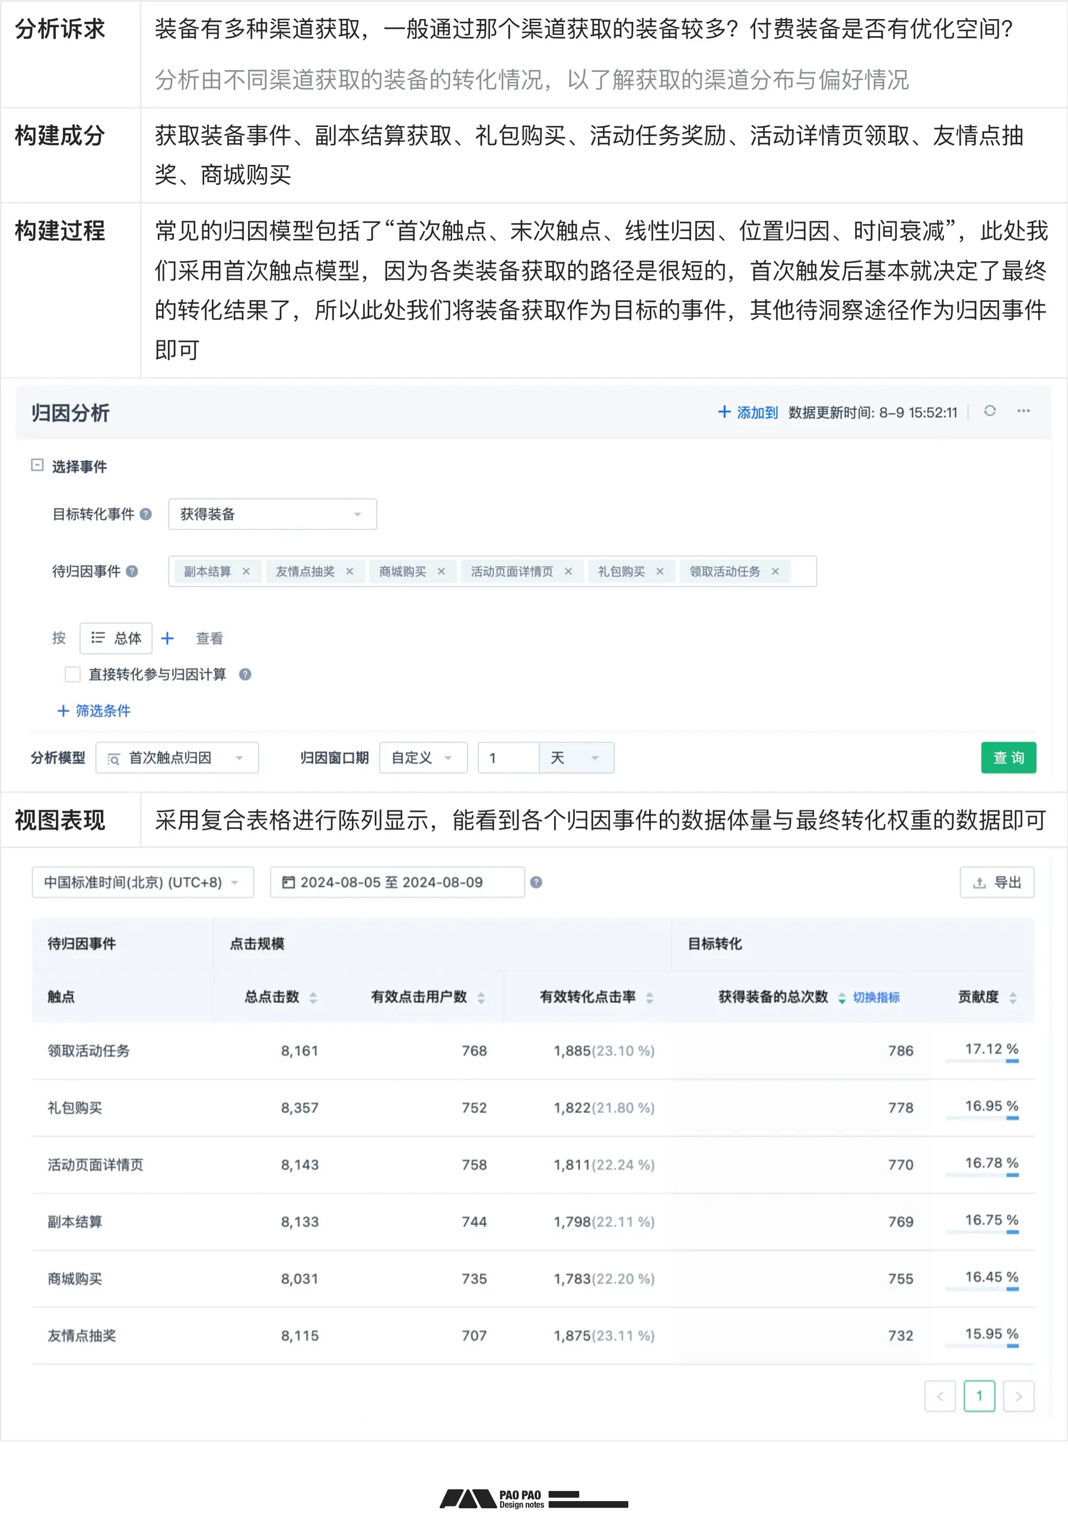This screenshot has width=1068, height=1532.
Task: Click the green 查询 button
Action: point(1008,758)
